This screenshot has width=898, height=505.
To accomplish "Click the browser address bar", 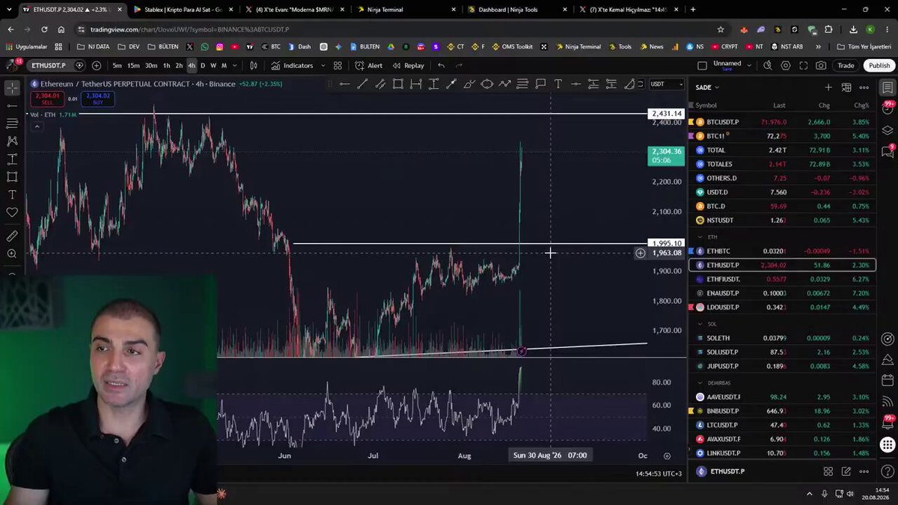I will pos(397,29).
